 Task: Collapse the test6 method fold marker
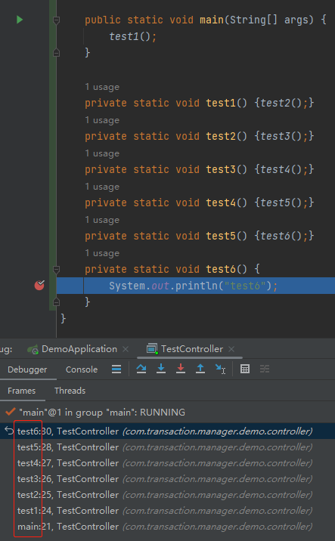tap(56, 270)
